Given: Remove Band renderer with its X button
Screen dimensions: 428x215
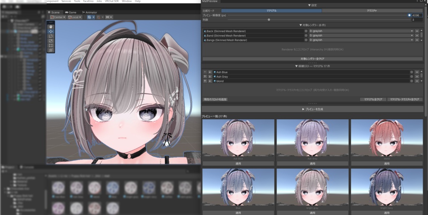Looking at the screenshot, I should (x=417, y=35).
